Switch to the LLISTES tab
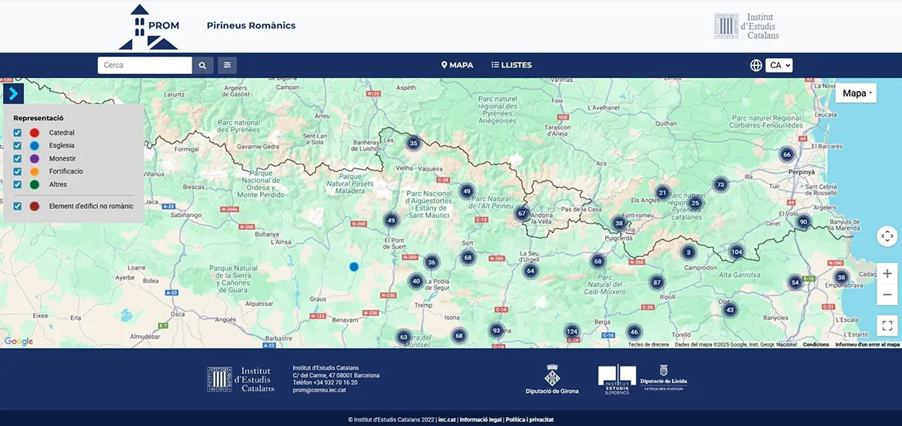 (511, 65)
